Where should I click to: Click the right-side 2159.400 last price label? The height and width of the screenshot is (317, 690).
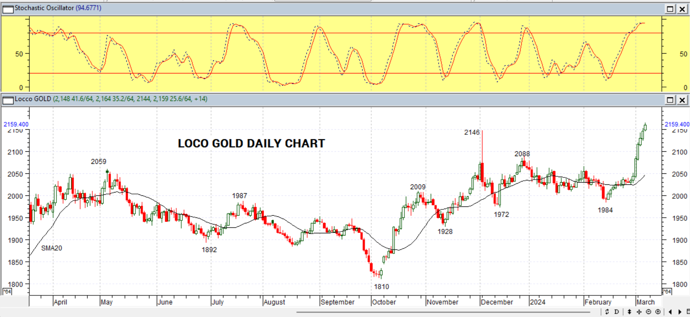(x=677, y=124)
